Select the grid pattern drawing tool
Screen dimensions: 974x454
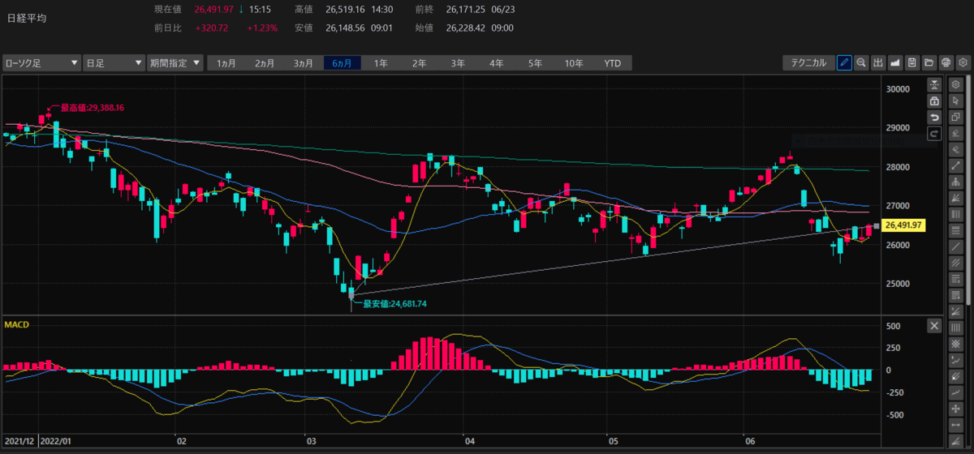955,344
